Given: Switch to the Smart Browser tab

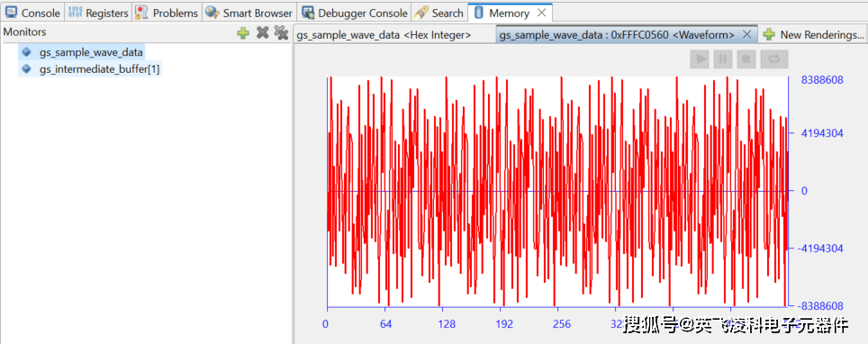Looking at the screenshot, I should coord(249,13).
